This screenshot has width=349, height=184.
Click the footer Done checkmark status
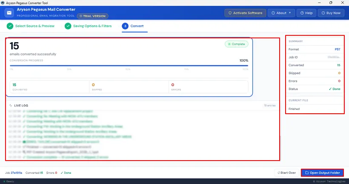coord(66,173)
